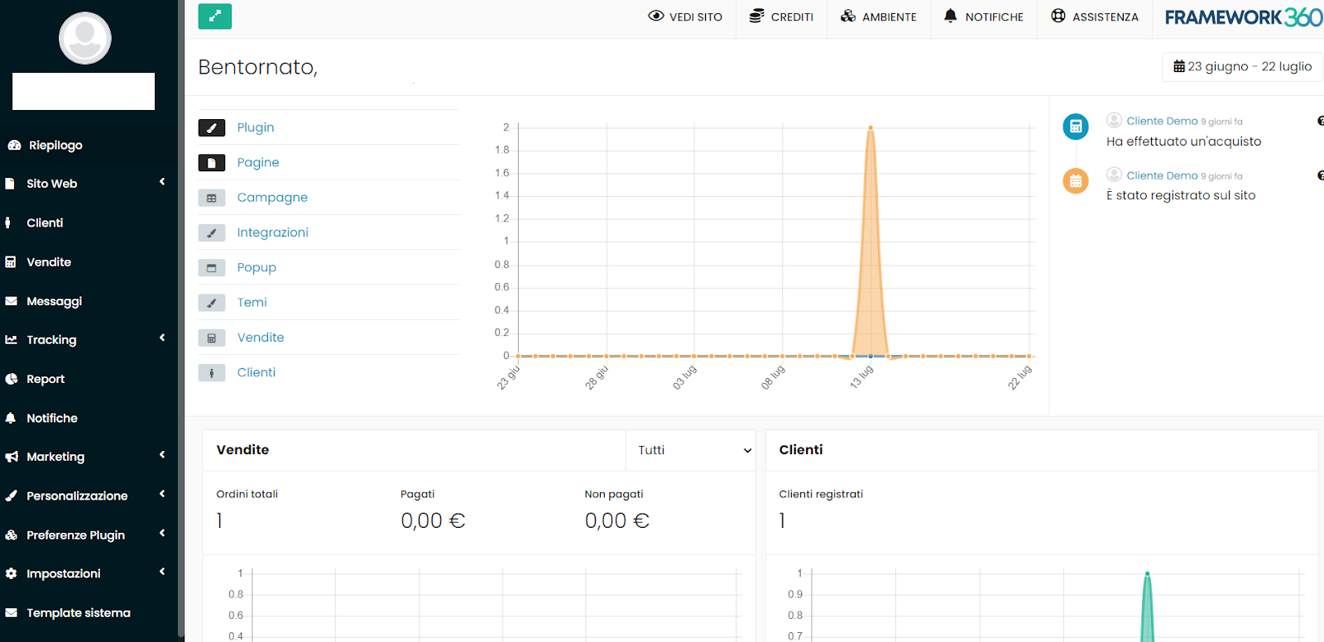Click the black Plugin brush icon
This screenshot has height=642, width=1324.
tap(212, 128)
